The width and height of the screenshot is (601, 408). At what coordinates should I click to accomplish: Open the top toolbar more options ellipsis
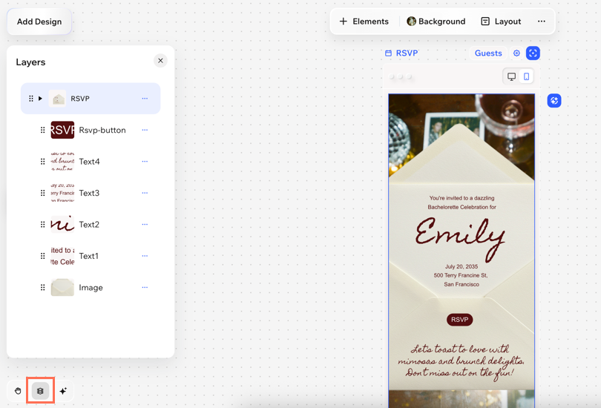(541, 22)
